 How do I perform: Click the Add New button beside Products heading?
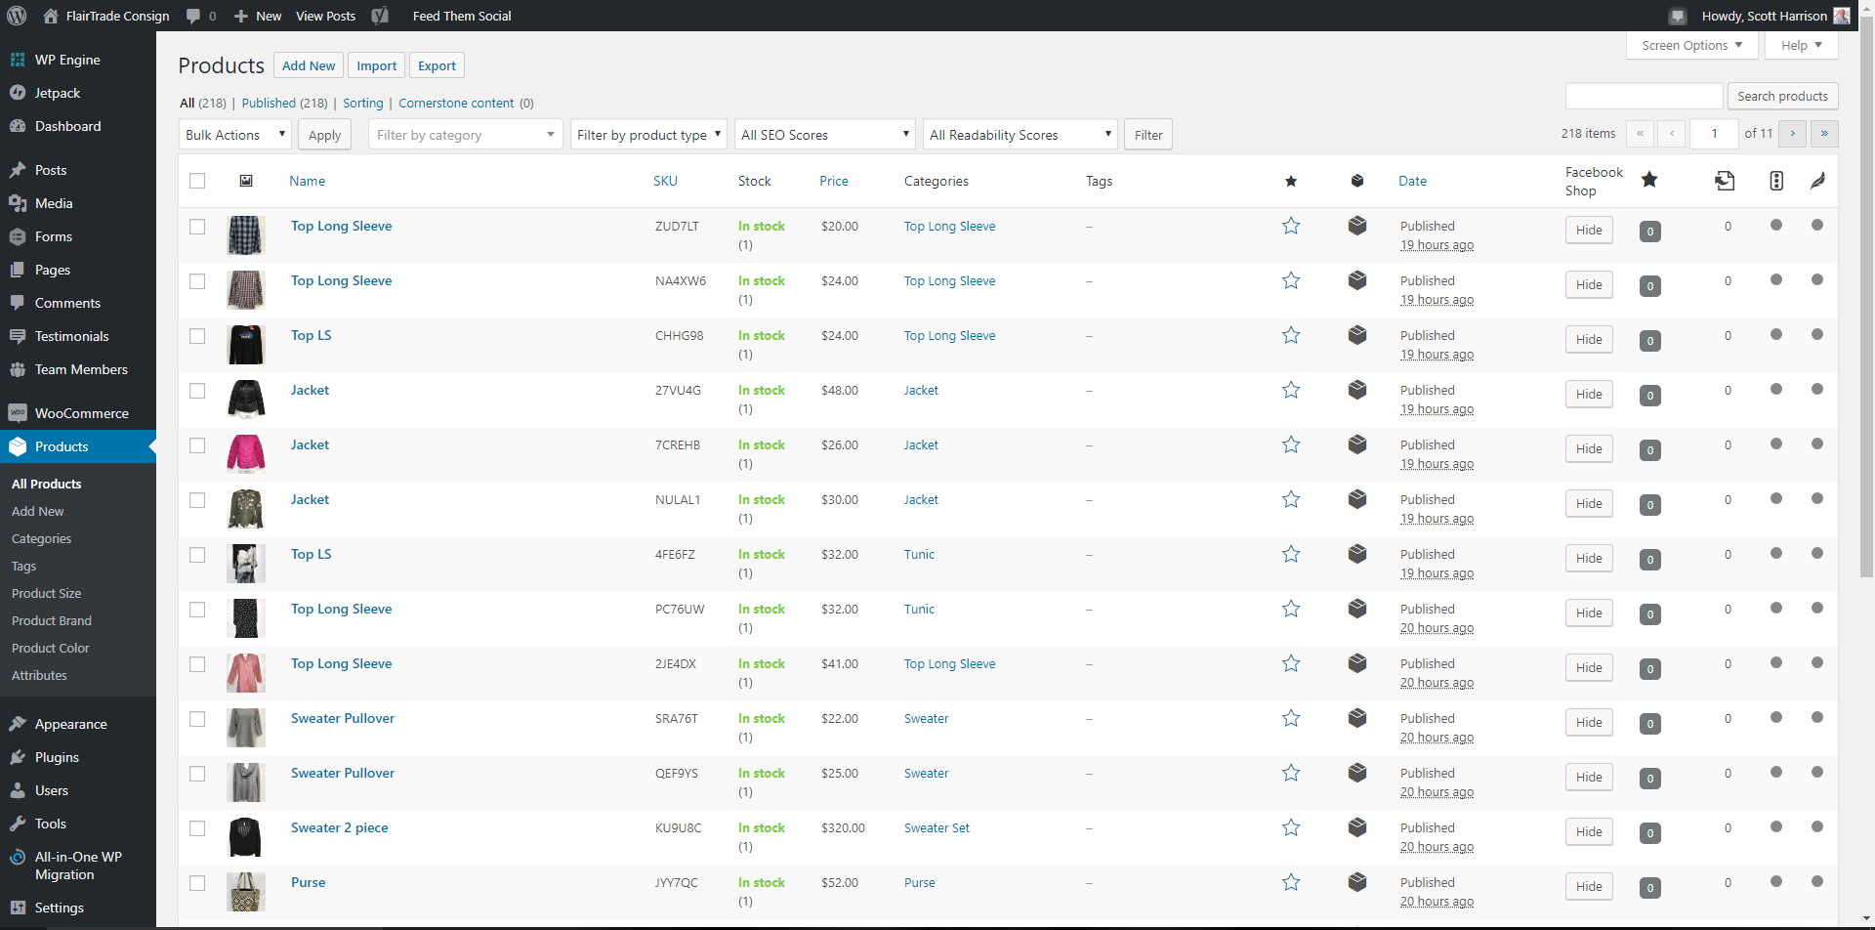coord(309,65)
